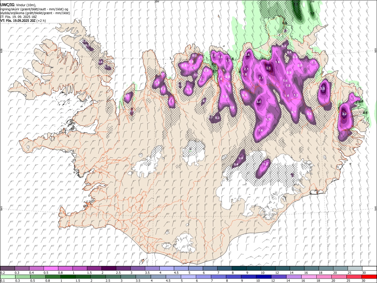Pick the dark teal 8 swatch in the top legend row

[x=239, y=268]
